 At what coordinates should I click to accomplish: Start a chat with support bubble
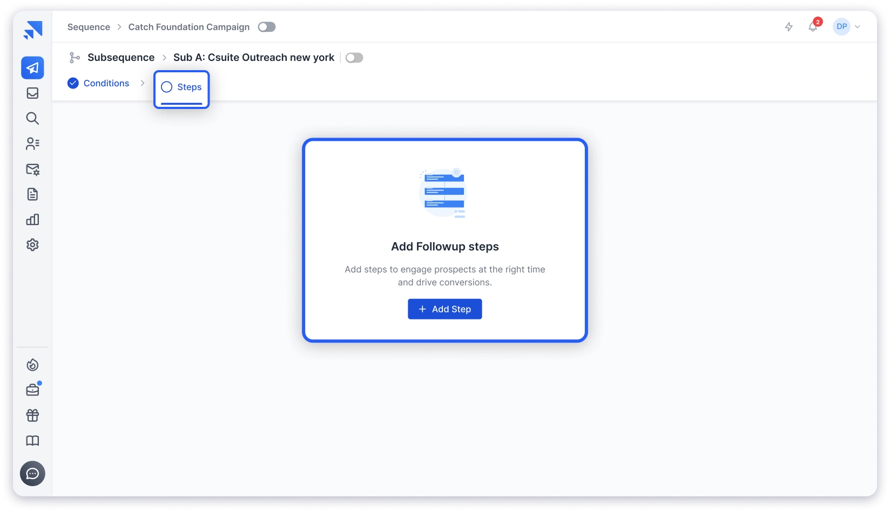pos(32,473)
